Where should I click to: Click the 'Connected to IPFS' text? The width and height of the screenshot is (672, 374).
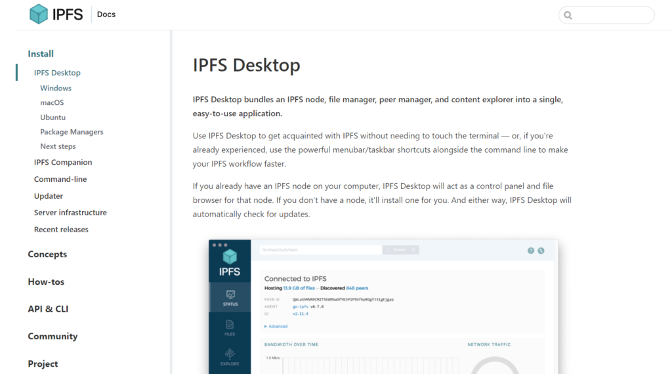295,278
